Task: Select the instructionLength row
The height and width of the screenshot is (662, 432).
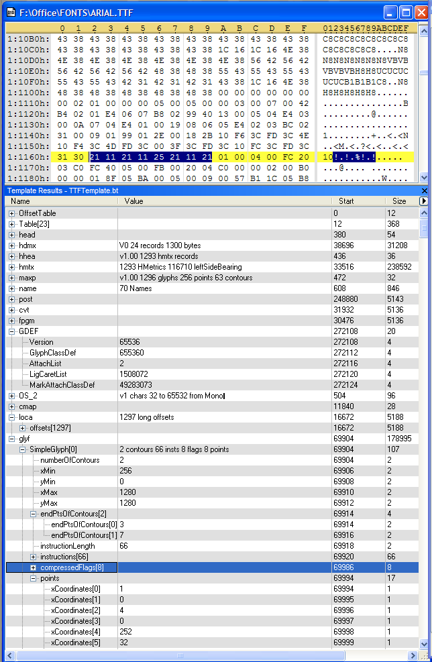Action: click(x=213, y=547)
